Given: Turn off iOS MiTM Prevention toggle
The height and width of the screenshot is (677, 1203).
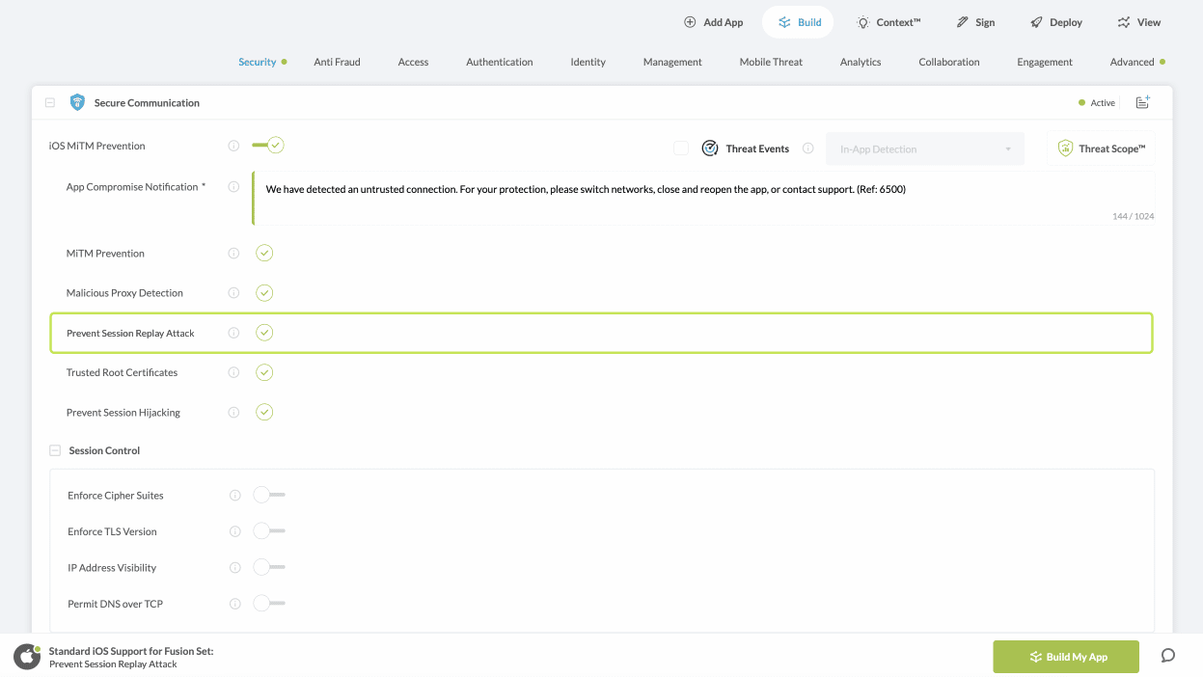Looking at the screenshot, I should point(268,146).
